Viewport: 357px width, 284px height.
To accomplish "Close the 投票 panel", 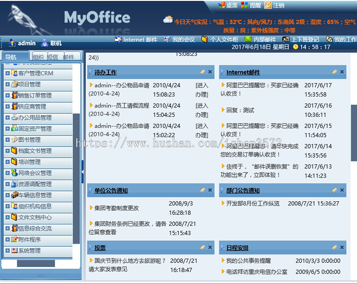I will (x=210, y=248).
